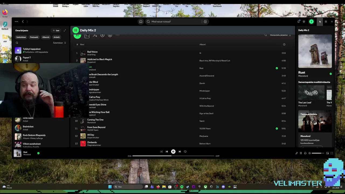The image size is (345, 194).
Task: Skip to previous track in the player bar
Action: (x=167, y=151)
